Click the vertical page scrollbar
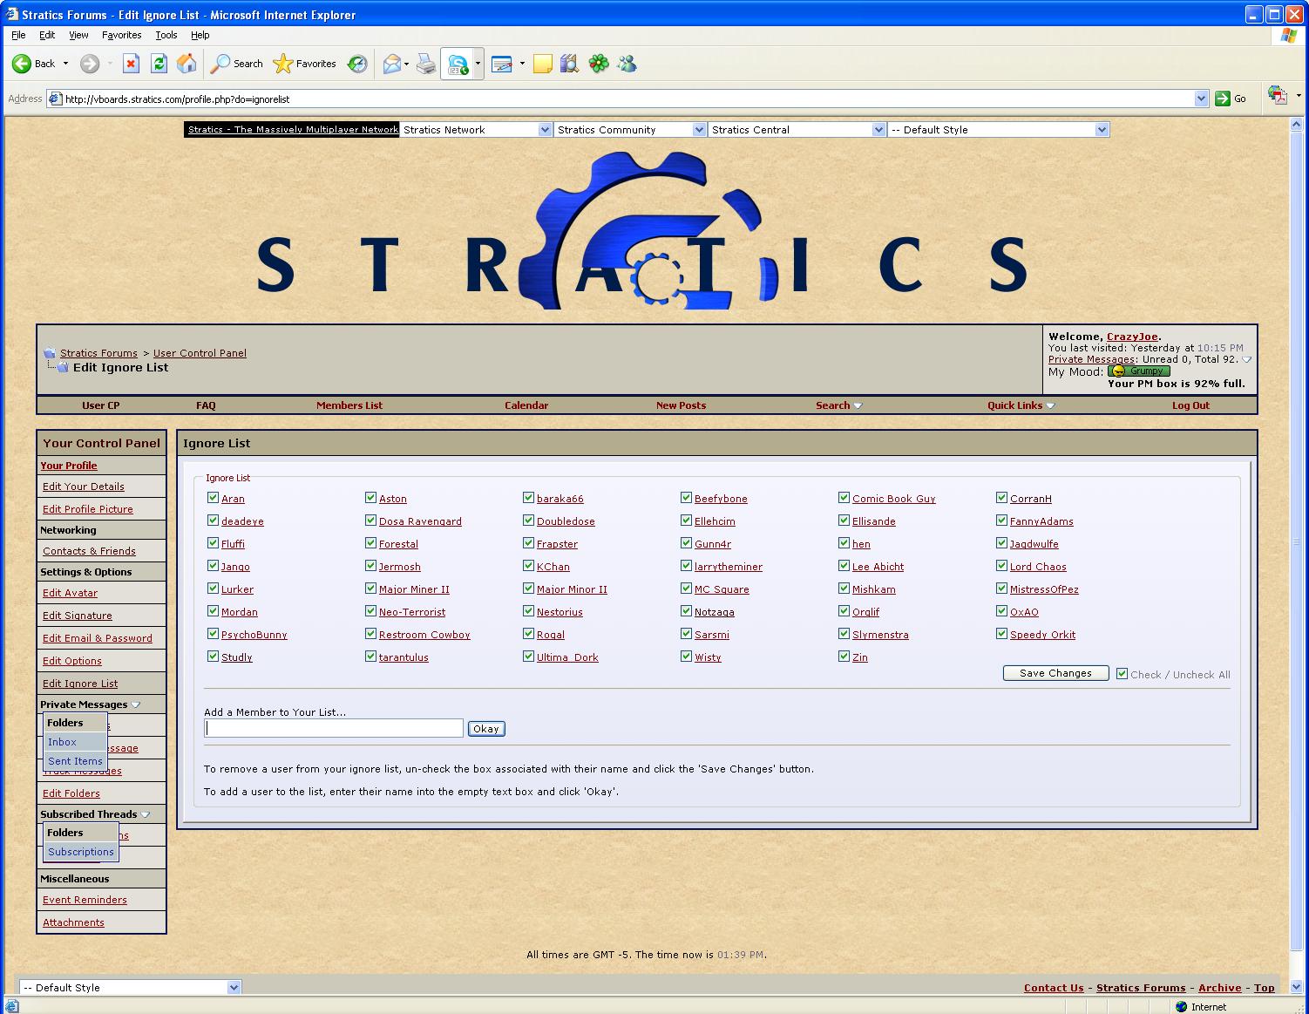The image size is (1309, 1014). [1296, 542]
